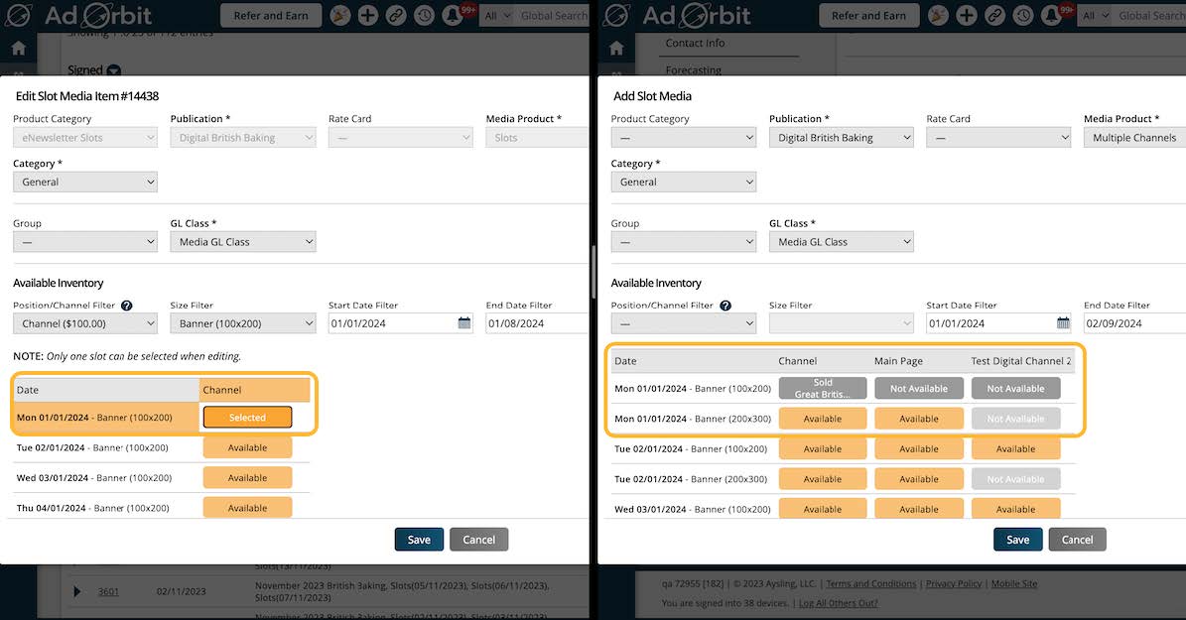Open the history clock icon in the left window header
This screenshot has width=1186, height=620.
(424, 15)
